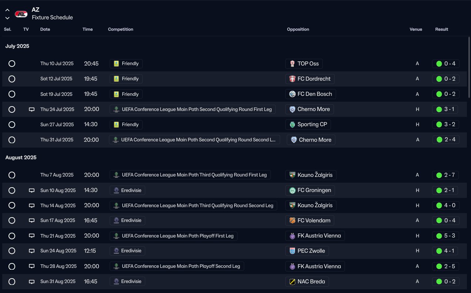This screenshot has width=471, height=293.
Task: Open Cherno More club on 24 Jul
Action: click(310, 110)
